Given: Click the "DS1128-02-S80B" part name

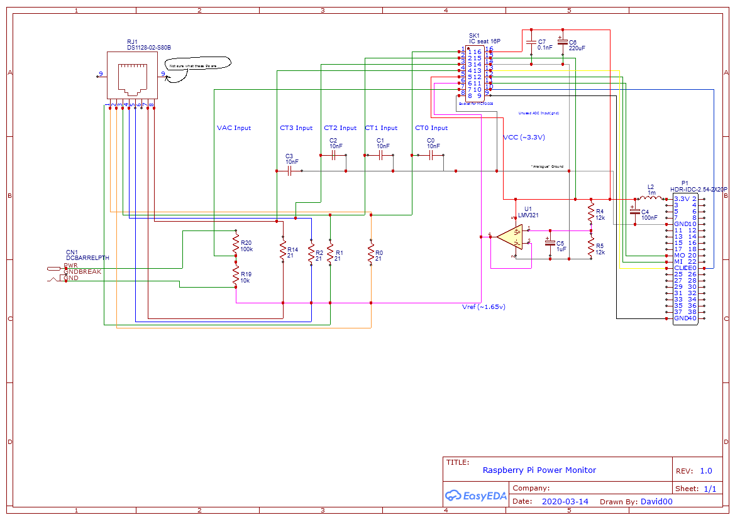Looking at the screenshot, I should 149,48.
